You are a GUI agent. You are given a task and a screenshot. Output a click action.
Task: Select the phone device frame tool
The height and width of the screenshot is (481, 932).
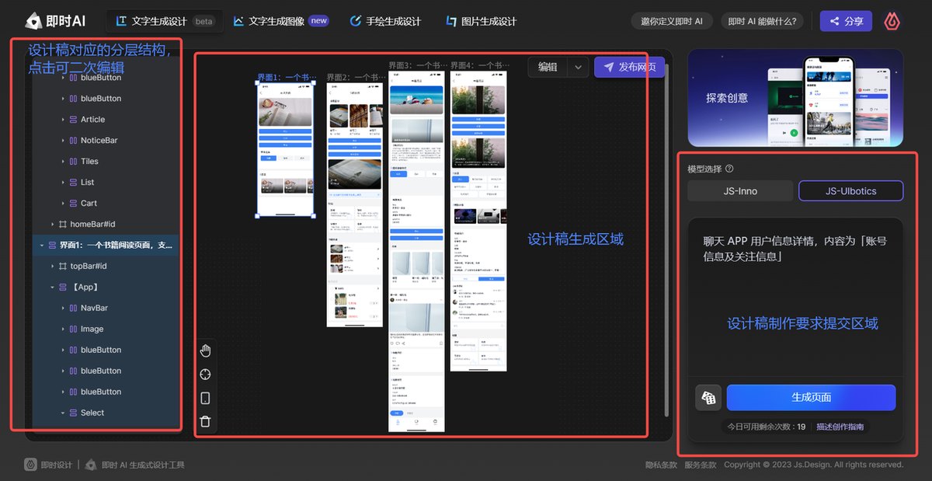point(205,399)
